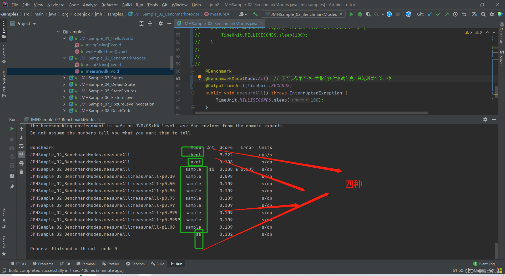The image size is (505, 276).
Task: Toggle Soft-Wrap in Run console
Action: (21, 146)
